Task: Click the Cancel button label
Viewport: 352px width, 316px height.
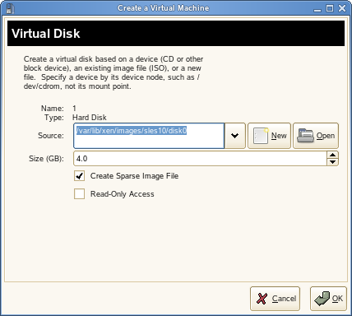Action: [x=284, y=299]
